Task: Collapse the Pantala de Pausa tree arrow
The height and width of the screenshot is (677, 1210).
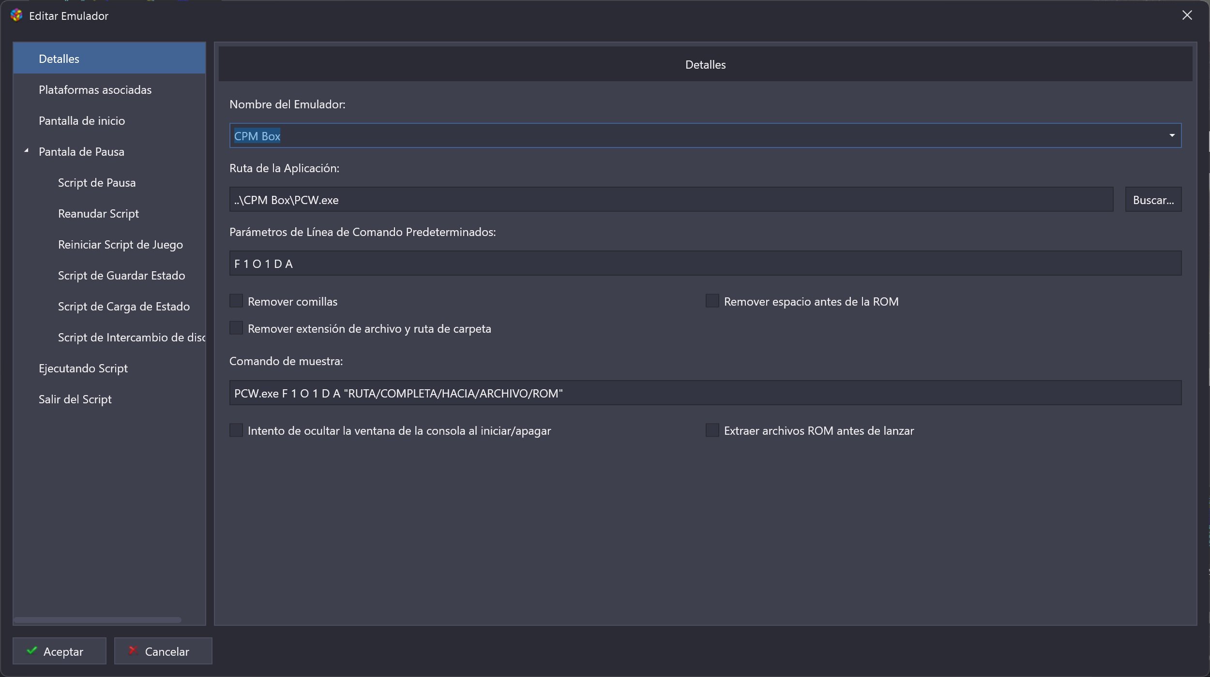Action: pos(27,151)
